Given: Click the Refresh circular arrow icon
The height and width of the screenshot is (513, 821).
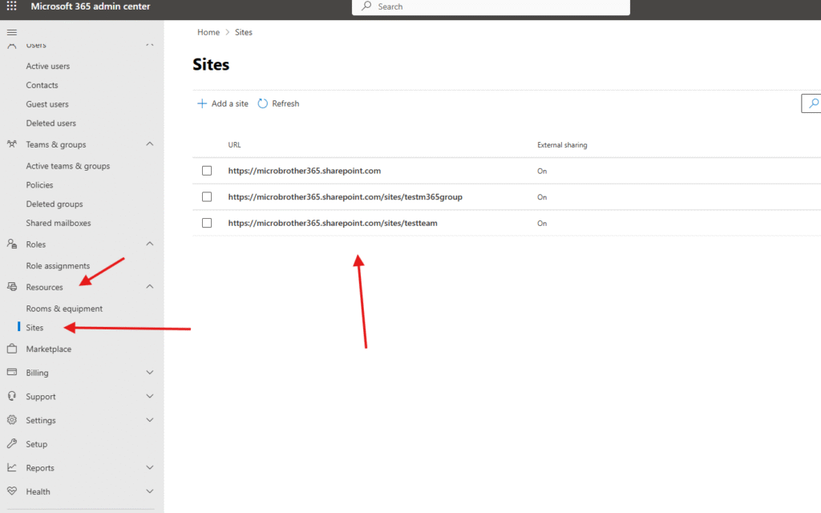Looking at the screenshot, I should (x=263, y=103).
